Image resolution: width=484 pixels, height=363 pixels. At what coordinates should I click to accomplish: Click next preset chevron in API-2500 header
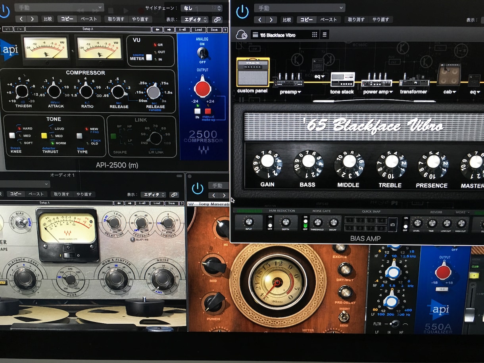[32, 19]
